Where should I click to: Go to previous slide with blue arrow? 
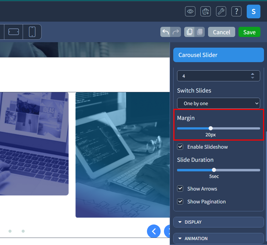pyautogui.click(x=154, y=231)
